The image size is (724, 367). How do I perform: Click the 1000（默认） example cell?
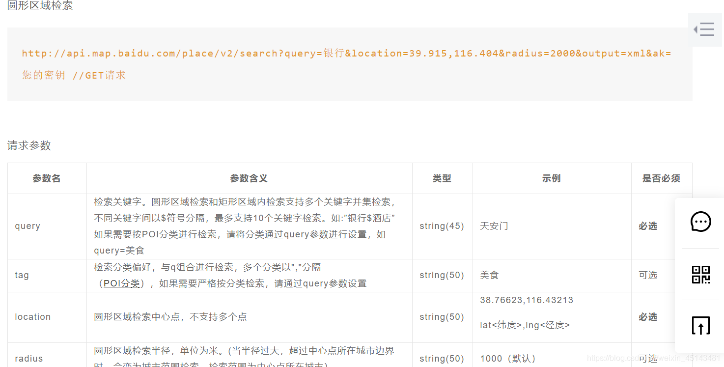[x=552, y=355]
